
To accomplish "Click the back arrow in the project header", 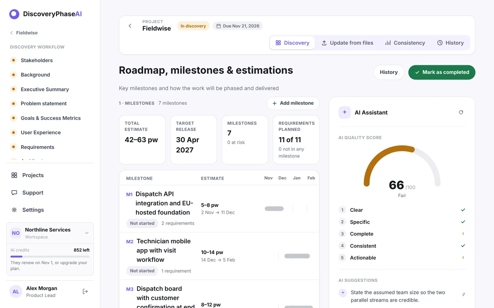I will tap(130, 26).
